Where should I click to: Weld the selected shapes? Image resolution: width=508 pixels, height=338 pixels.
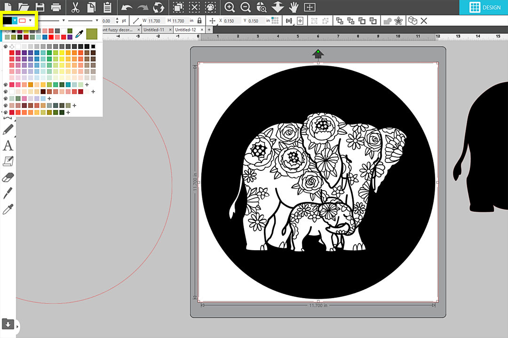[388, 21]
